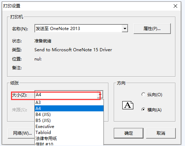This screenshot has height=146, width=185.
Task: Choose 法律专用纸 legal paper option
Action: point(69,139)
